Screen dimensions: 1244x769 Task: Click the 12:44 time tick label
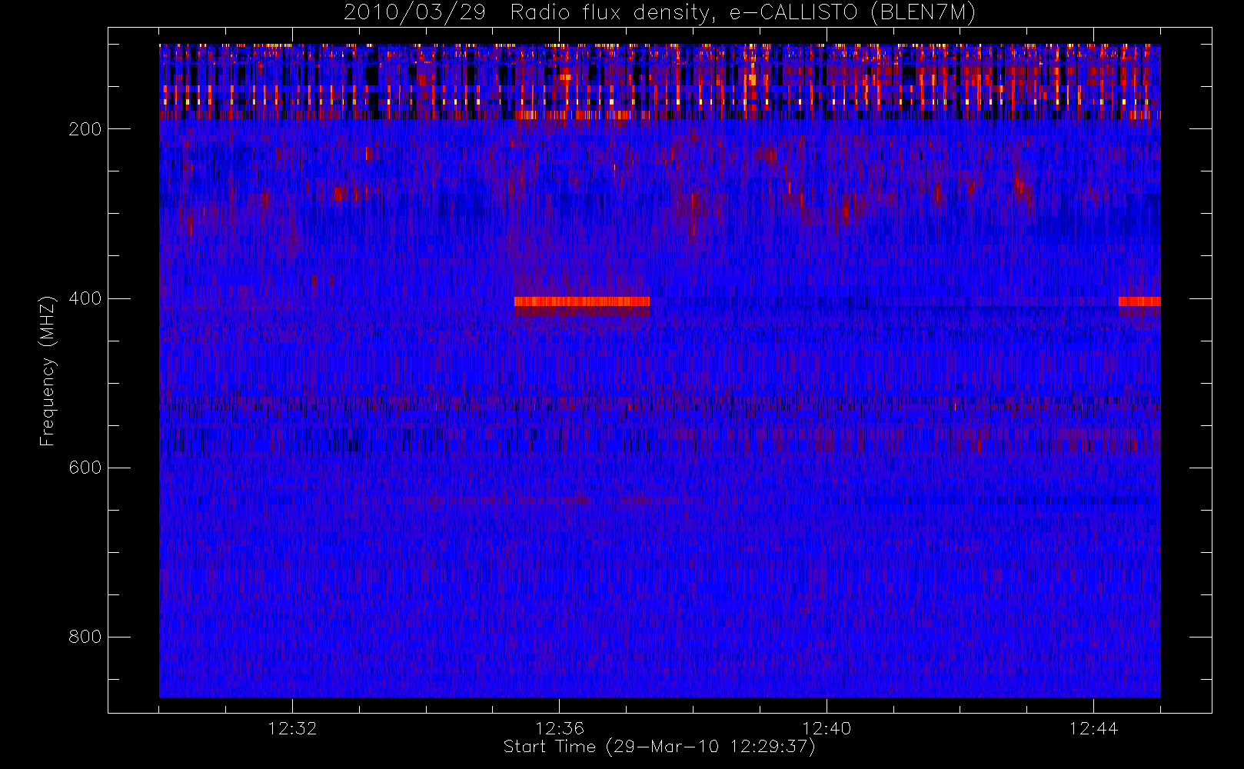[1093, 728]
